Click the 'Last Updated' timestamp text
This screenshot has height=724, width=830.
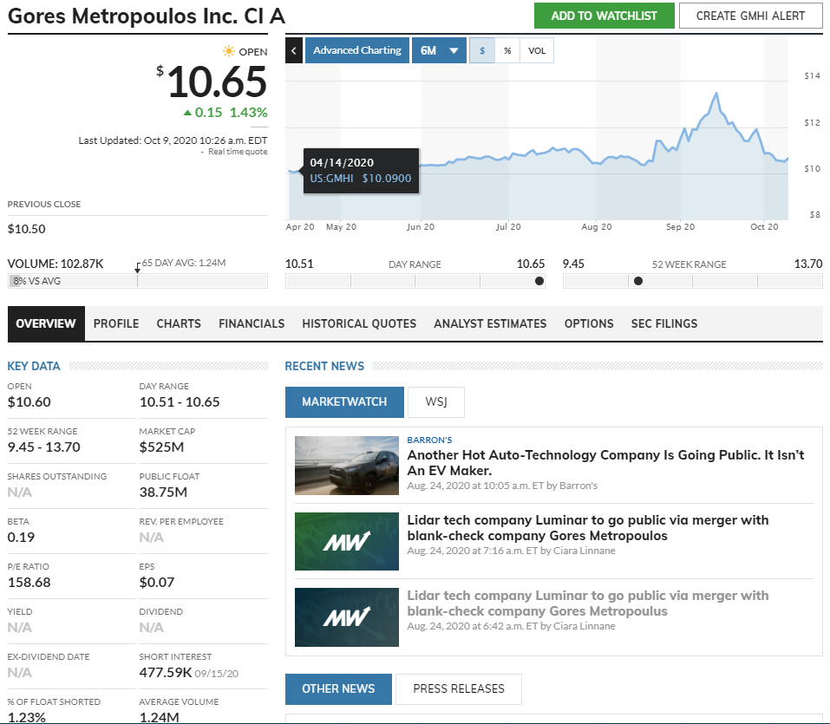(x=173, y=140)
